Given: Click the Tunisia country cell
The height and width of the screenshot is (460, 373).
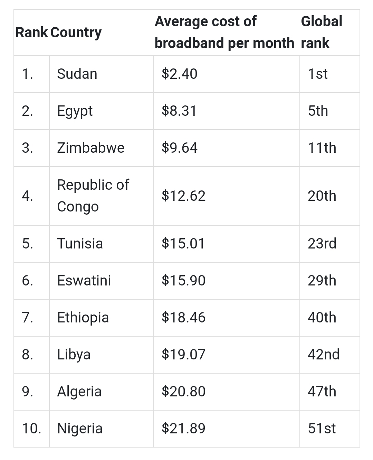Looking at the screenshot, I should [x=101, y=244].
